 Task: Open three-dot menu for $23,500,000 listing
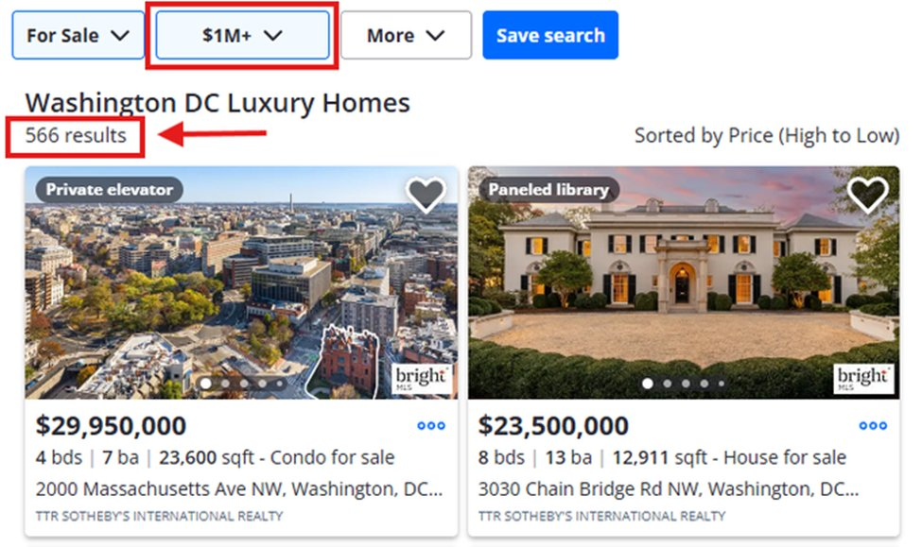coord(873,426)
